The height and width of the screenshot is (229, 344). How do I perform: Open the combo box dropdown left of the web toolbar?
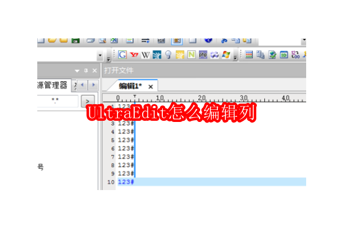point(100,55)
